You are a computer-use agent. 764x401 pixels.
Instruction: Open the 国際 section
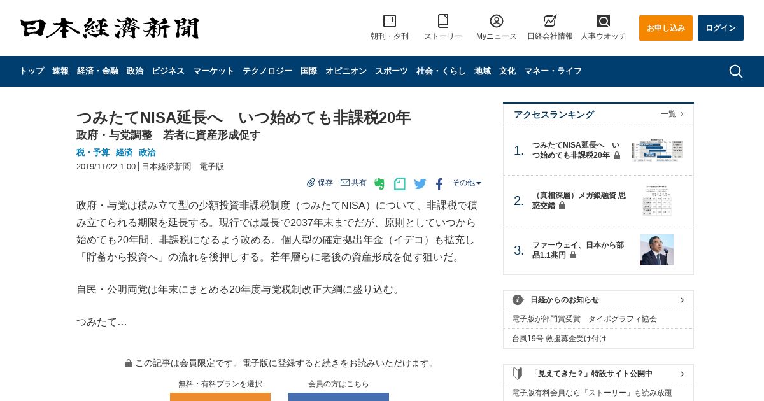pos(309,71)
